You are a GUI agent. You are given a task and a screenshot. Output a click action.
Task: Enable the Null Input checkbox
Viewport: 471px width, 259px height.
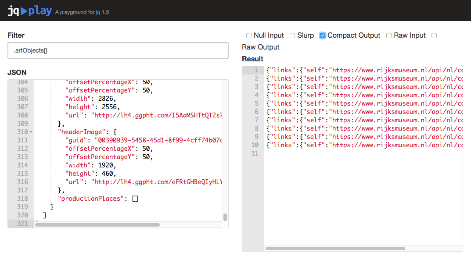(249, 35)
